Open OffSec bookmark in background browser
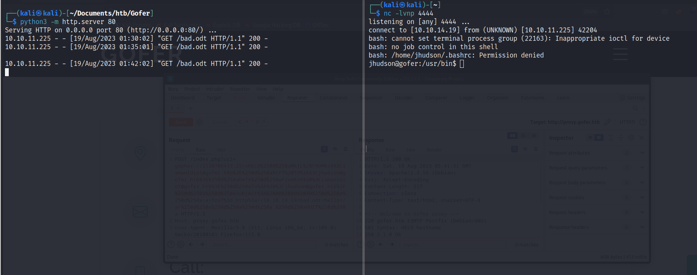 pyautogui.click(x=317, y=25)
